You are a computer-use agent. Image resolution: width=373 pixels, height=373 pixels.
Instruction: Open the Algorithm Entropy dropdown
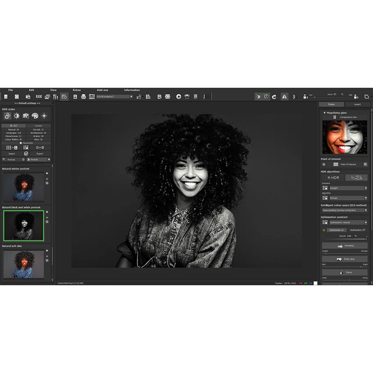point(348,198)
